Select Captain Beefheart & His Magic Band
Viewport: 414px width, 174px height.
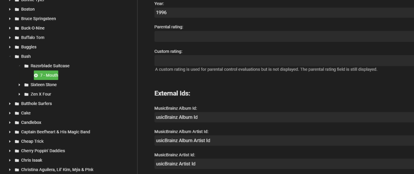pos(55,132)
